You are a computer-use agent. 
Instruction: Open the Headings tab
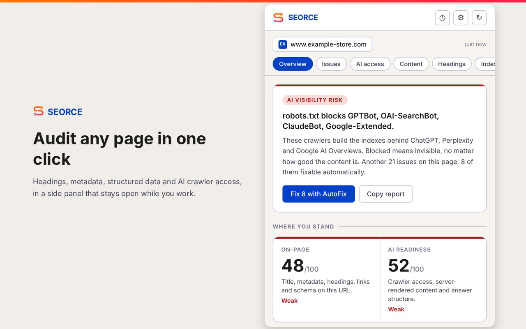tap(452, 64)
